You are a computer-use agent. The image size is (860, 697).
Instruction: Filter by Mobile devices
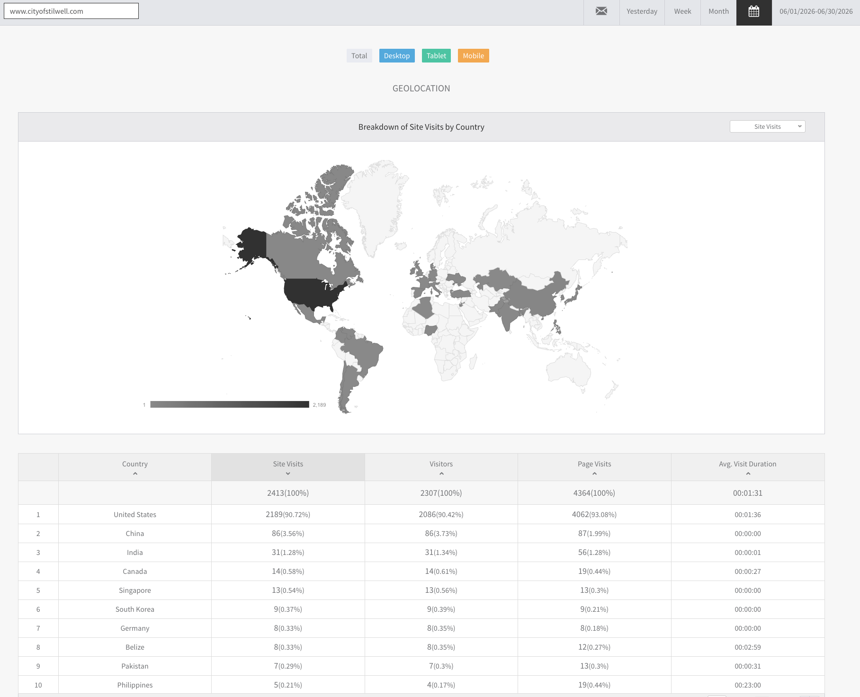474,56
